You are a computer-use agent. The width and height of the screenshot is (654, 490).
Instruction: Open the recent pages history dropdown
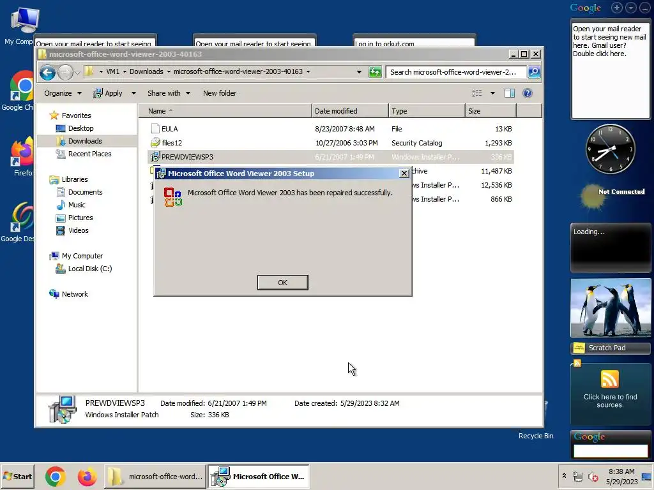(x=77, y=73)
